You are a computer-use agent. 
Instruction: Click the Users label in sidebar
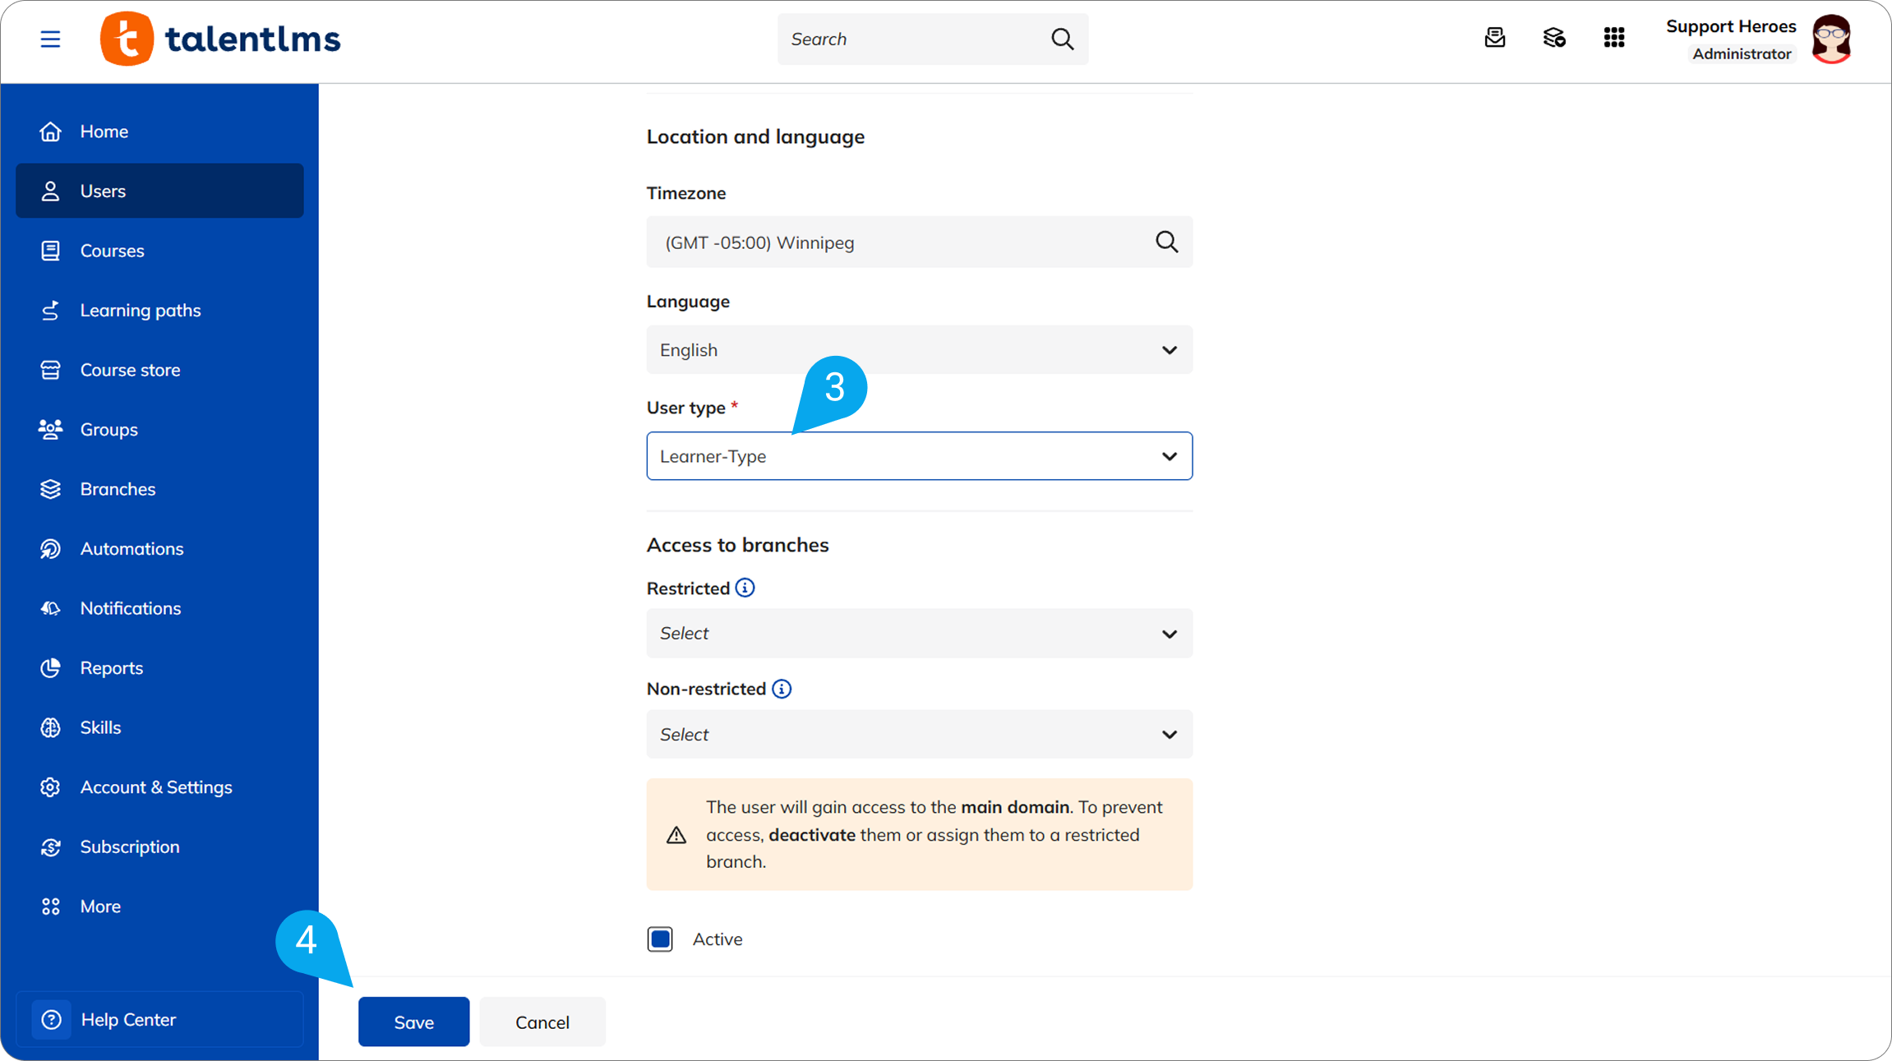point(103,191)
